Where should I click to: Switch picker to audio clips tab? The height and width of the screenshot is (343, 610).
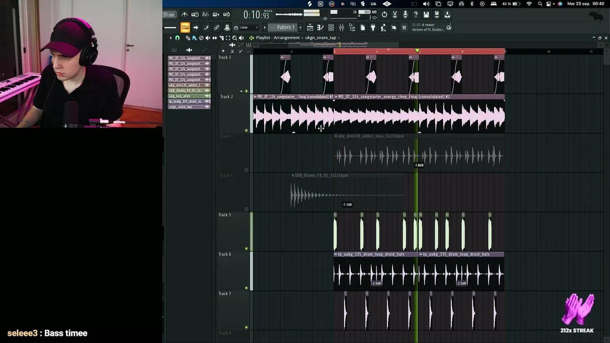coord(189,50)
